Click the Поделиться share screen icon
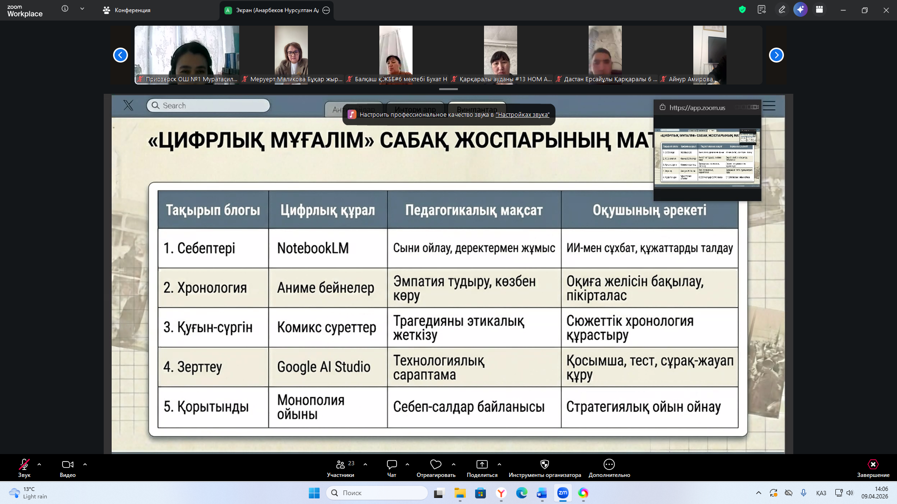The image size is (897, 504). coord(482,465)
